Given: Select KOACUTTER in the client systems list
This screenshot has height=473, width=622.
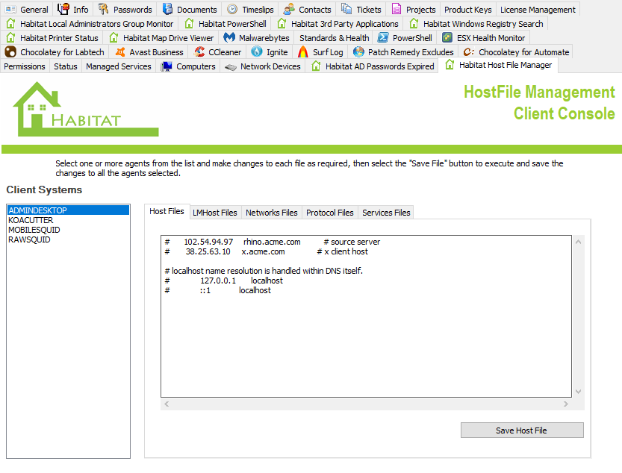Looking at the screenshot, I should [29, 220].
